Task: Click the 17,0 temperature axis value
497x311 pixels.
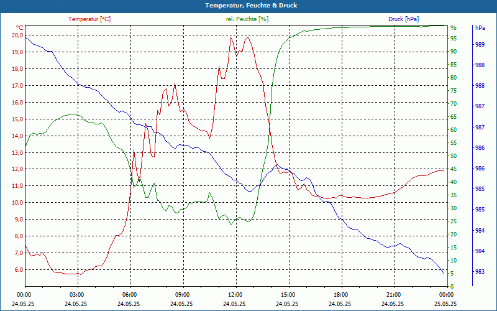Action: (x=17, y=86)
